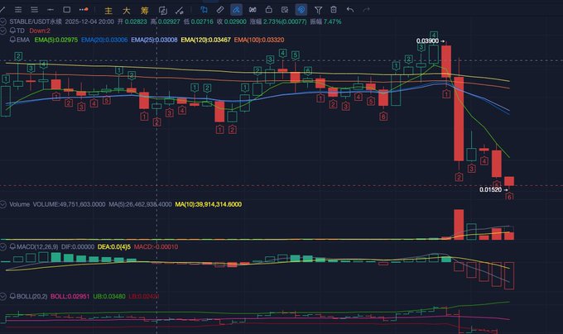This screenshot has height=334, width=563.
Task: Collapse the BOLL indicator chevron
Action: tap(4, 295)
